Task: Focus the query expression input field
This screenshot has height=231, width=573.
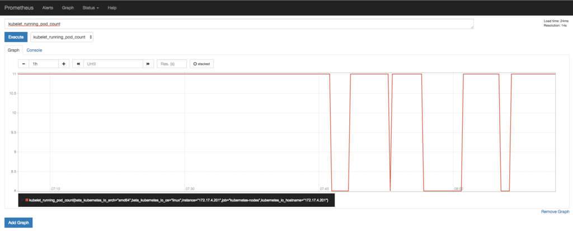Action: point(239,23)
